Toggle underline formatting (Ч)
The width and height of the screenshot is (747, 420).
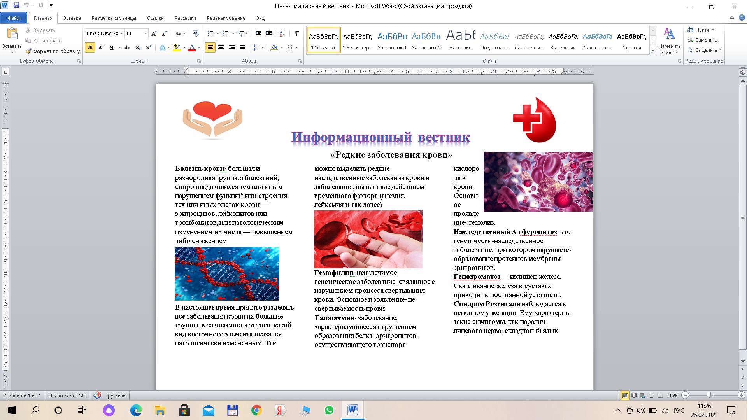tap(112, 47)
